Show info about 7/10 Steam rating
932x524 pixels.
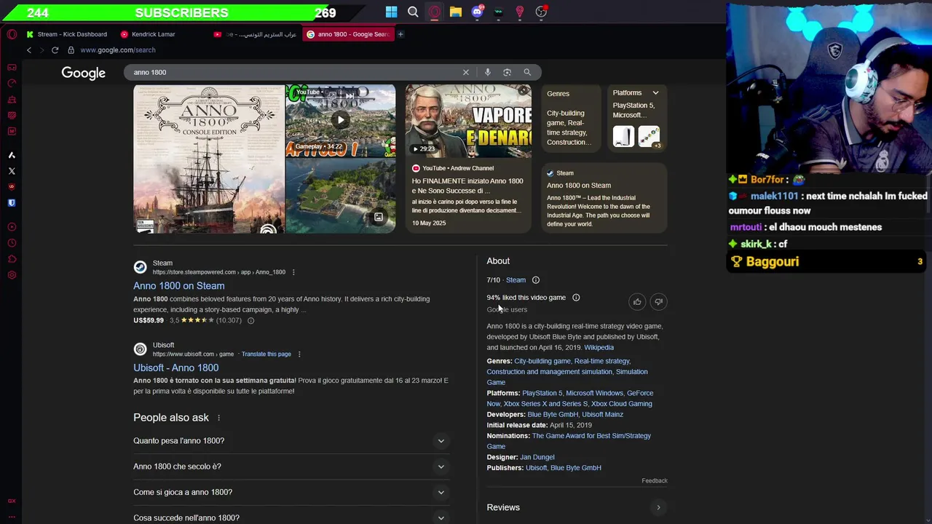pos(536,280)
